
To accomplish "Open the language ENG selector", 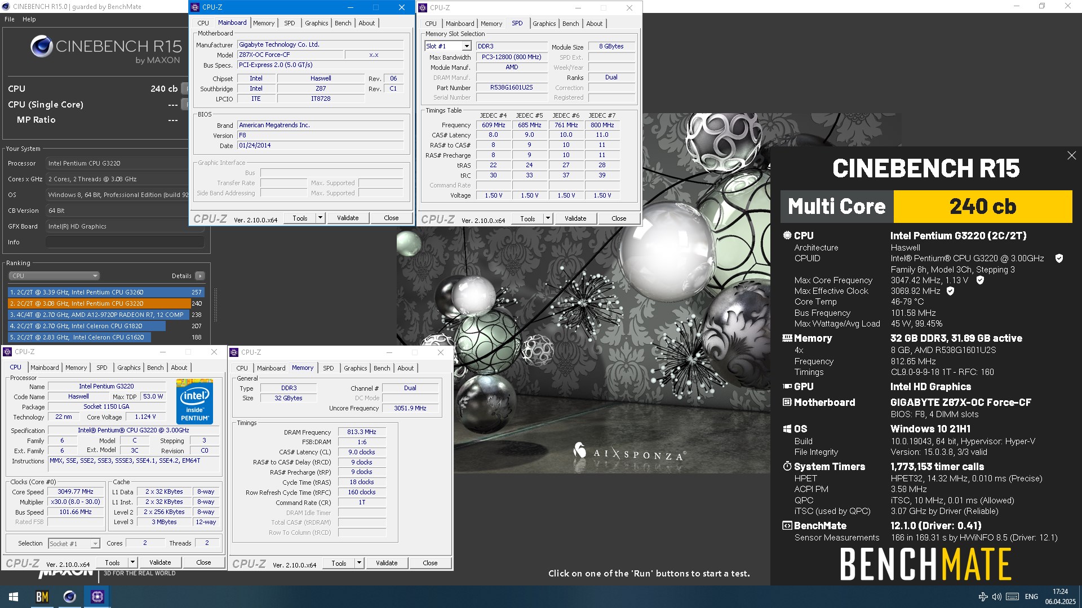I will (1031, 597).
